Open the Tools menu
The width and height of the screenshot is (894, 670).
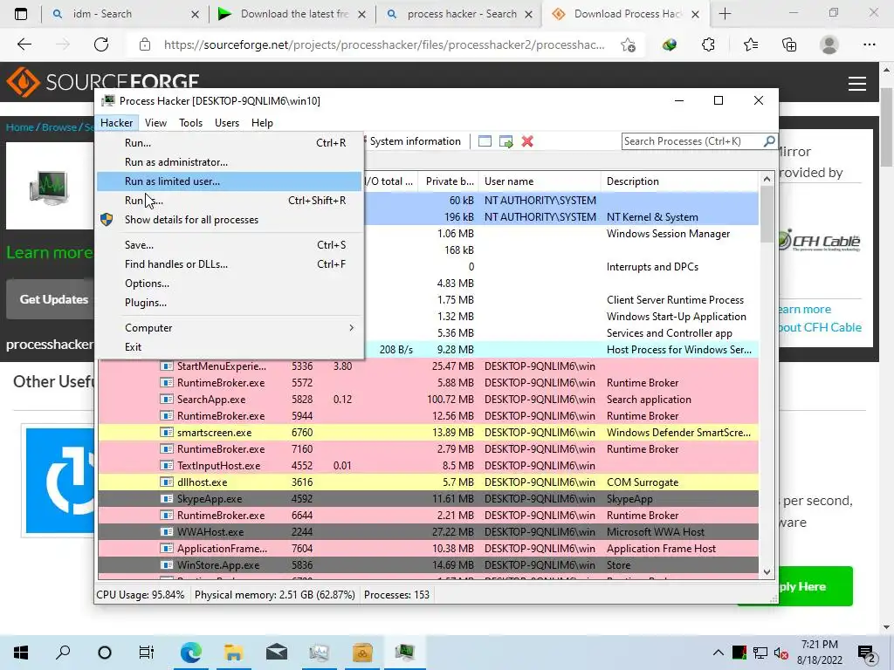coord(190,122)
